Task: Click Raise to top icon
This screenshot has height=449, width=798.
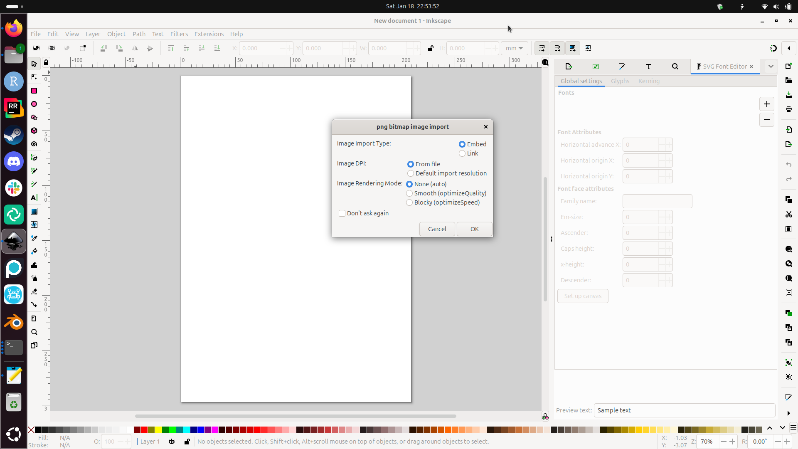Action: coord(171,48)
